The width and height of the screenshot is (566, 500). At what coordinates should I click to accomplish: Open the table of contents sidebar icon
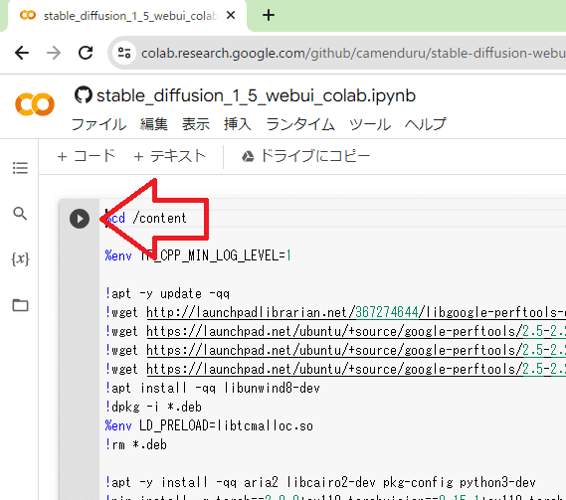pyautogui.click(x=20, y=168)
